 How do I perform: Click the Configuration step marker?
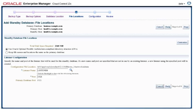tap(95, 12)
